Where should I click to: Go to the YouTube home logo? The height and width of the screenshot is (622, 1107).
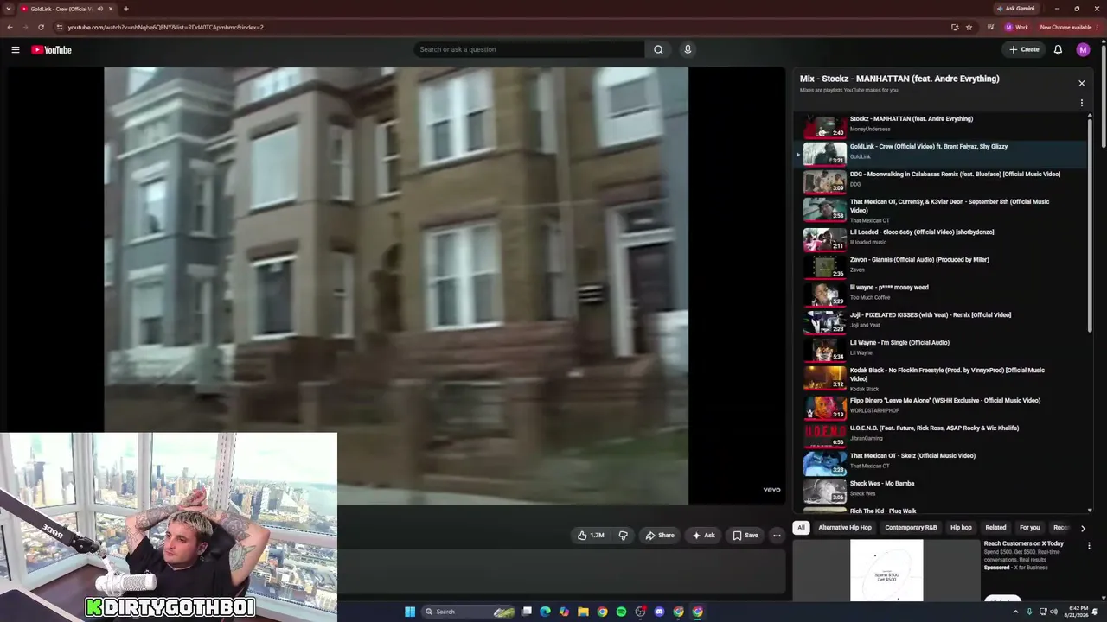[x=52, y=49]
